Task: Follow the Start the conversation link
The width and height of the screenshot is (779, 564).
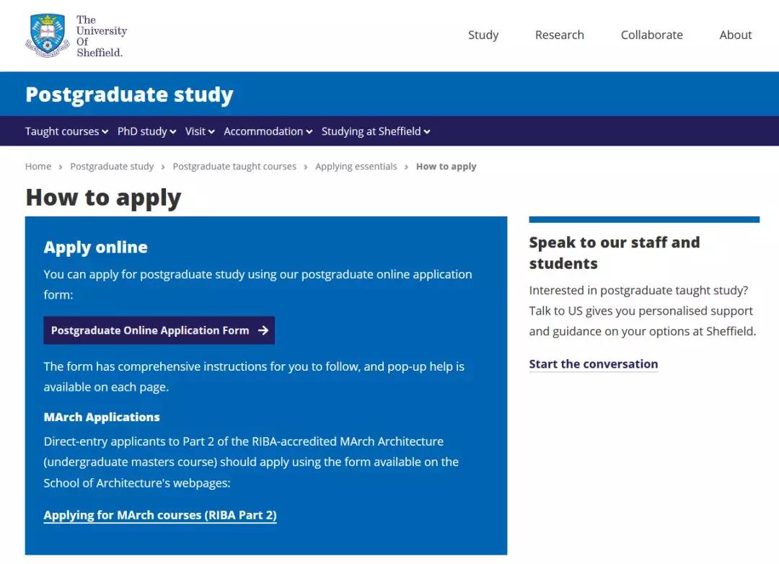Action: click(x=593, y=364)
